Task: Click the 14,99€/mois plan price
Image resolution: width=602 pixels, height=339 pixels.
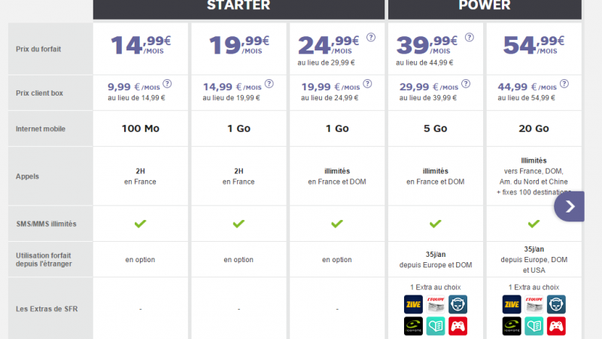Action: [140, 44]
